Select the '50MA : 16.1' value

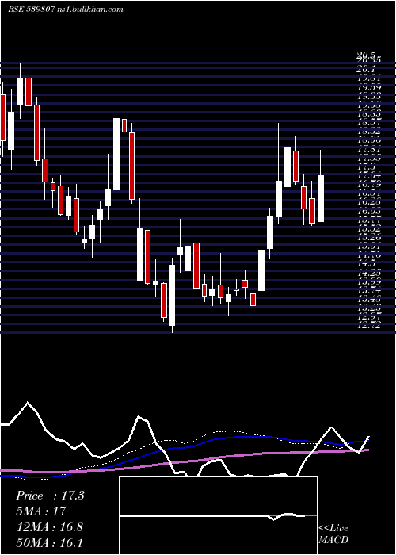(49, 542)
